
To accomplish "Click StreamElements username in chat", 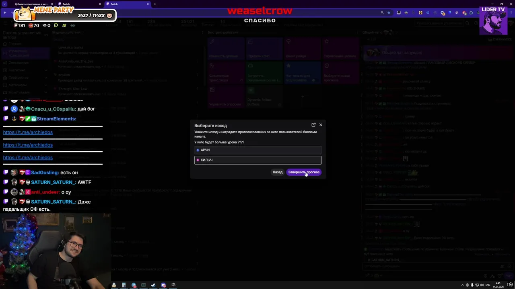I will [56, 119].
